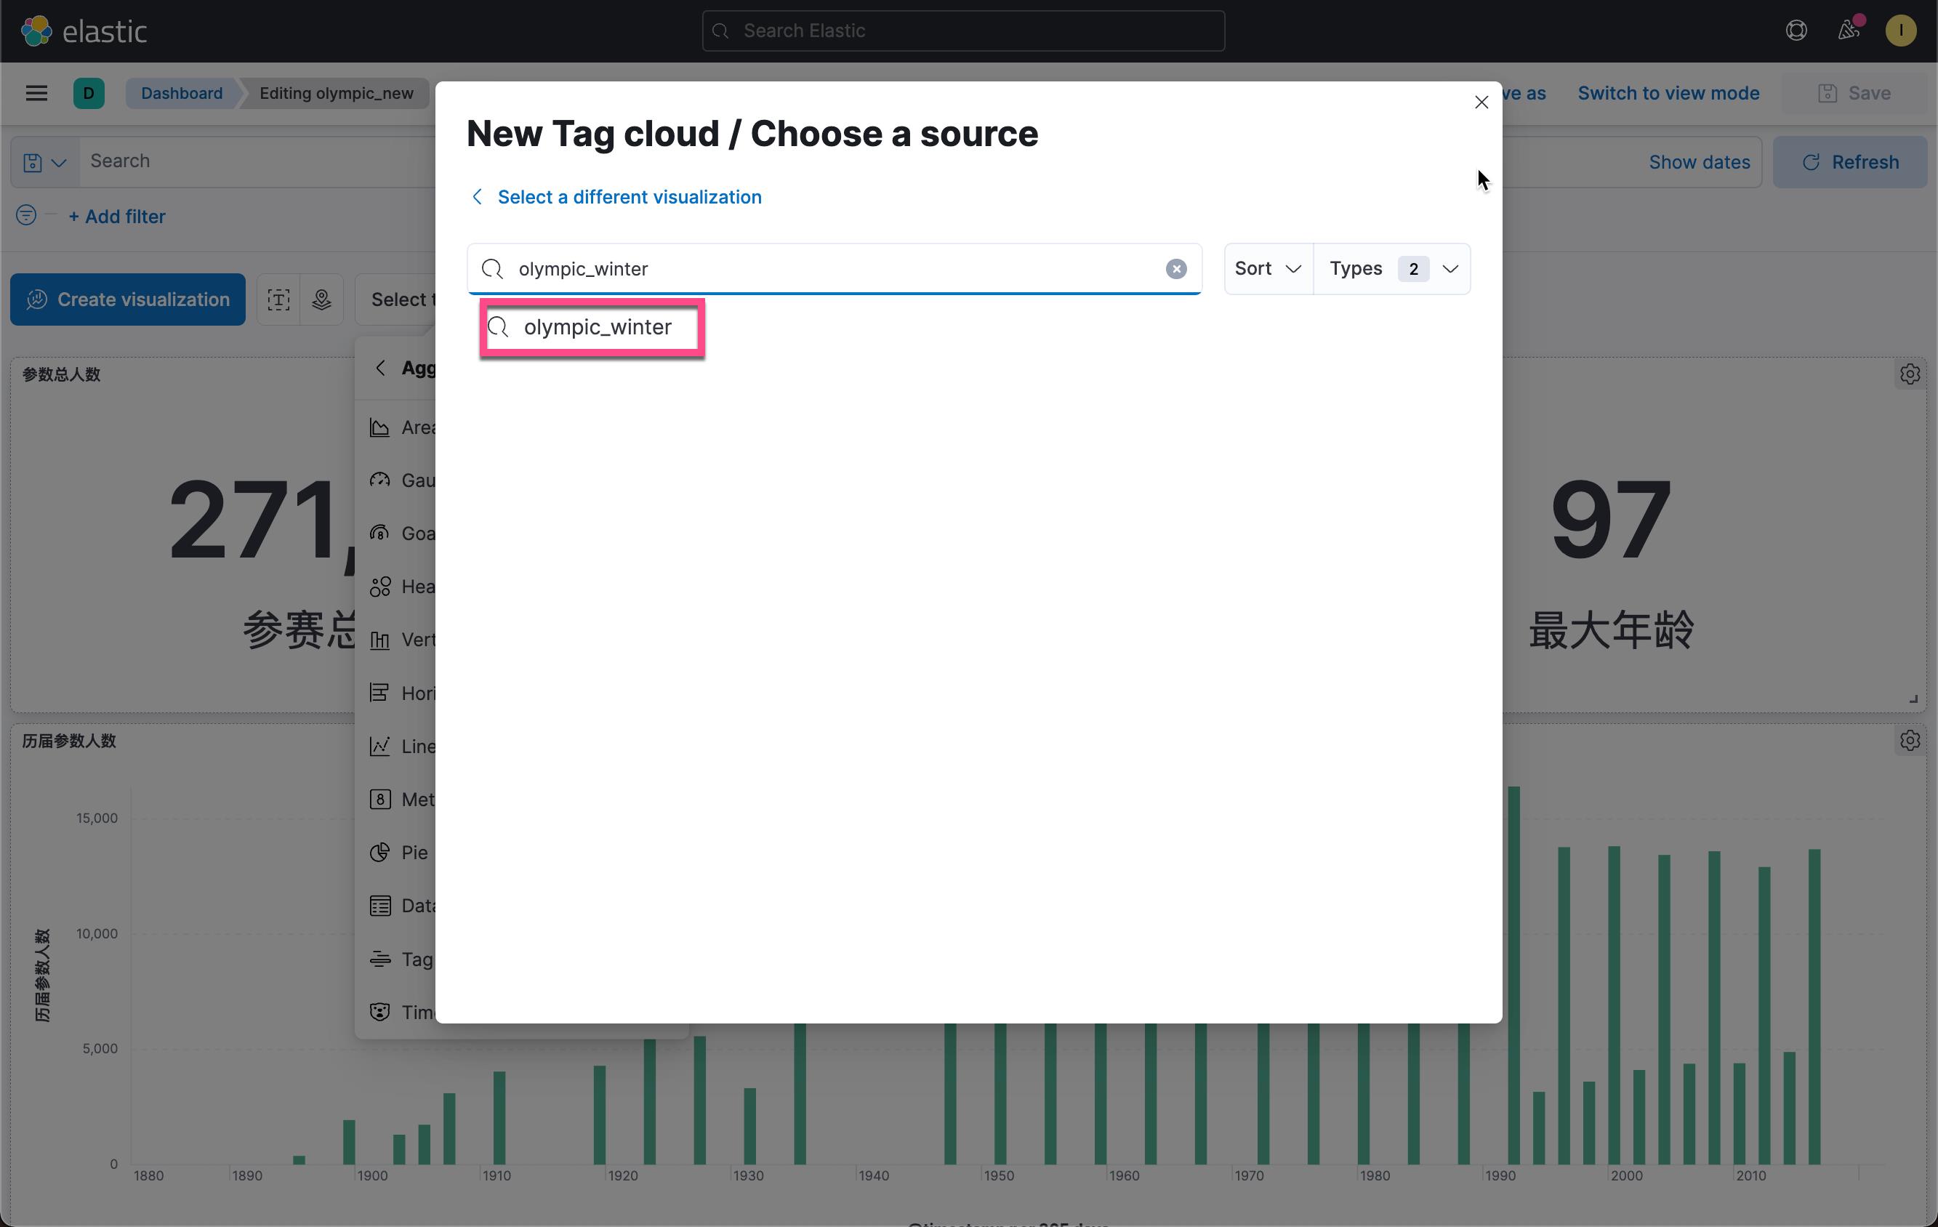The height and width of the screenshot is (1227, 1938).
Task: Choose the Area chart type
Action: coord(403,427)
